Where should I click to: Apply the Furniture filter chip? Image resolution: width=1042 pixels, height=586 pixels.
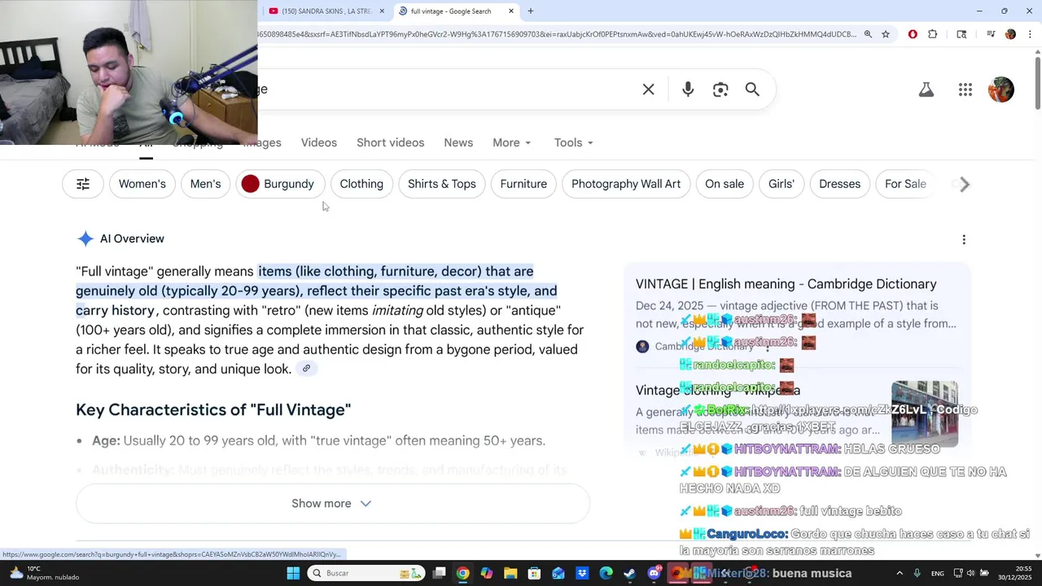523,184
